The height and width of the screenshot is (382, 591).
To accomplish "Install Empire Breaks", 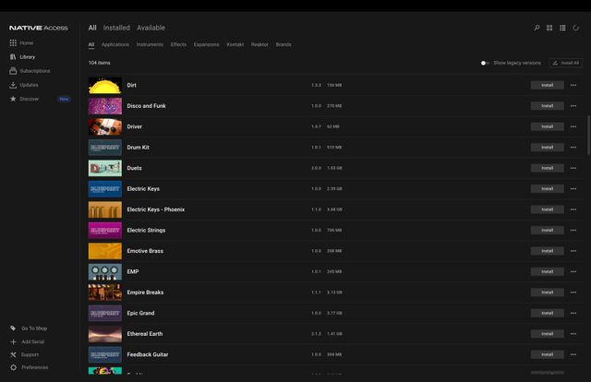I will click(x=548, y=292).
